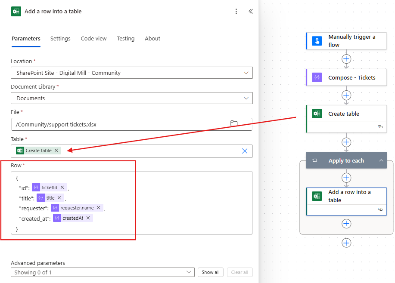Collapse the Apply to each container

[x=380, y=160]
